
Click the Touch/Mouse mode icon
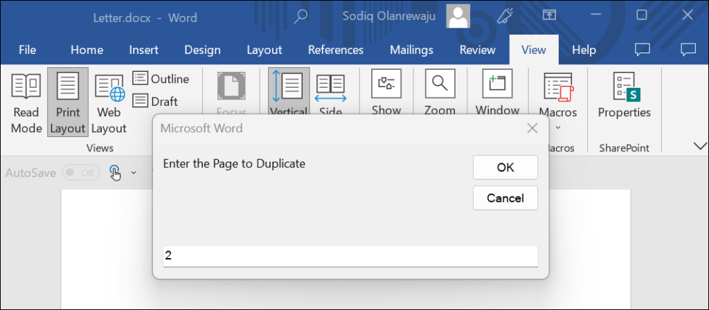point(116,173)
